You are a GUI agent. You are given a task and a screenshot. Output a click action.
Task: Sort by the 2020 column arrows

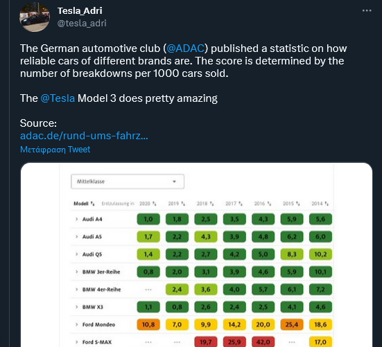155,204
